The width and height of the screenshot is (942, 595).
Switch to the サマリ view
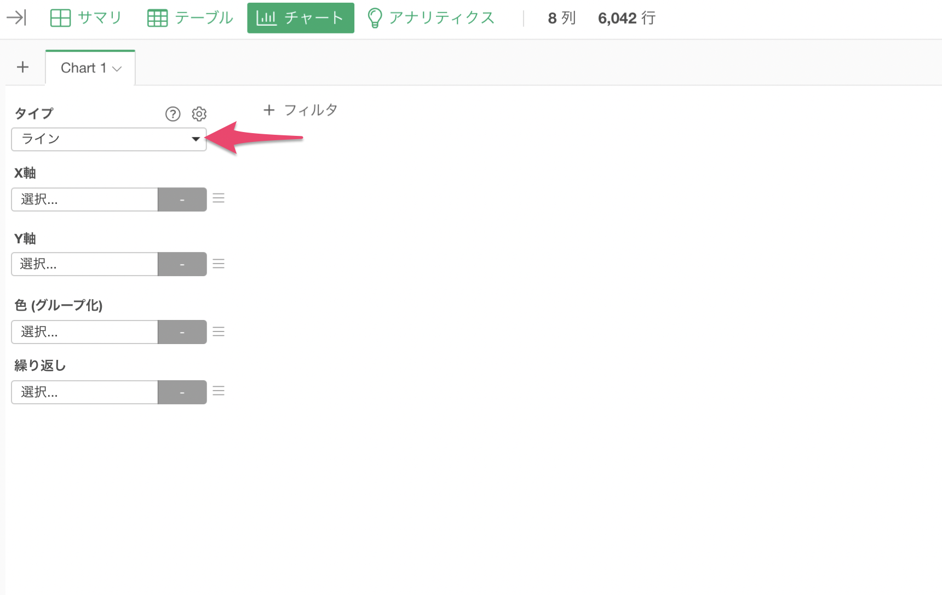85,18
